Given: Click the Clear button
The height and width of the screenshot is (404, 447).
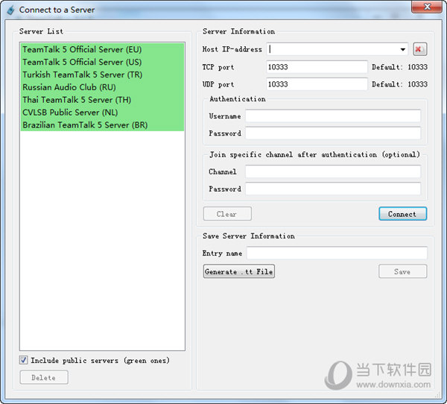Looking at the screenshot, I should 227,214.
